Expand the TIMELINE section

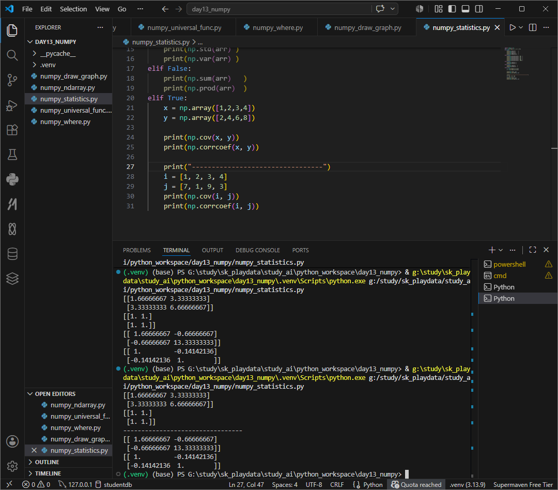tap(69, 473)
